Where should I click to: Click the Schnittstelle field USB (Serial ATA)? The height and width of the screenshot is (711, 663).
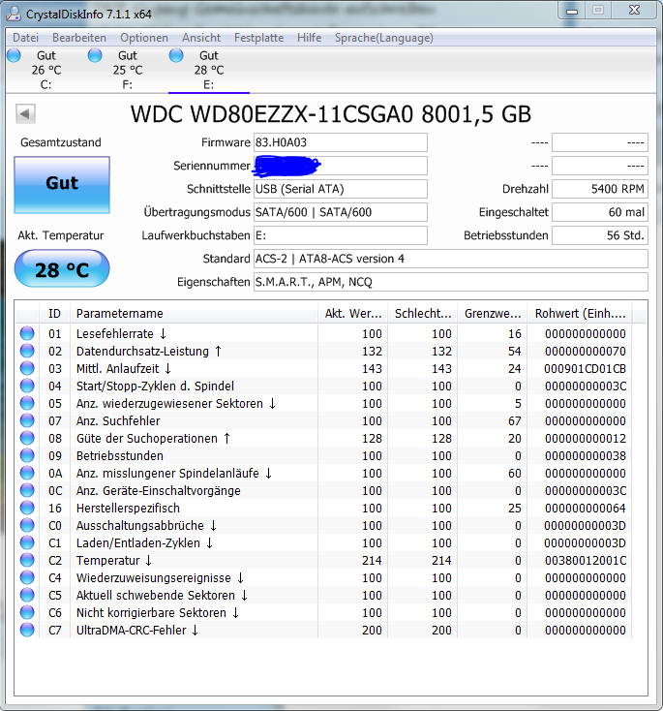[341, 189]
